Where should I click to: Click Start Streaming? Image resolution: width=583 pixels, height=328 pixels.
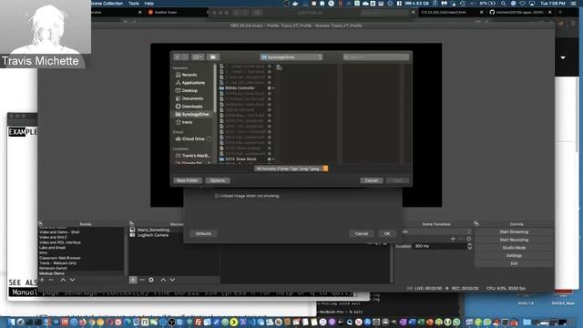tap(514, 231)
